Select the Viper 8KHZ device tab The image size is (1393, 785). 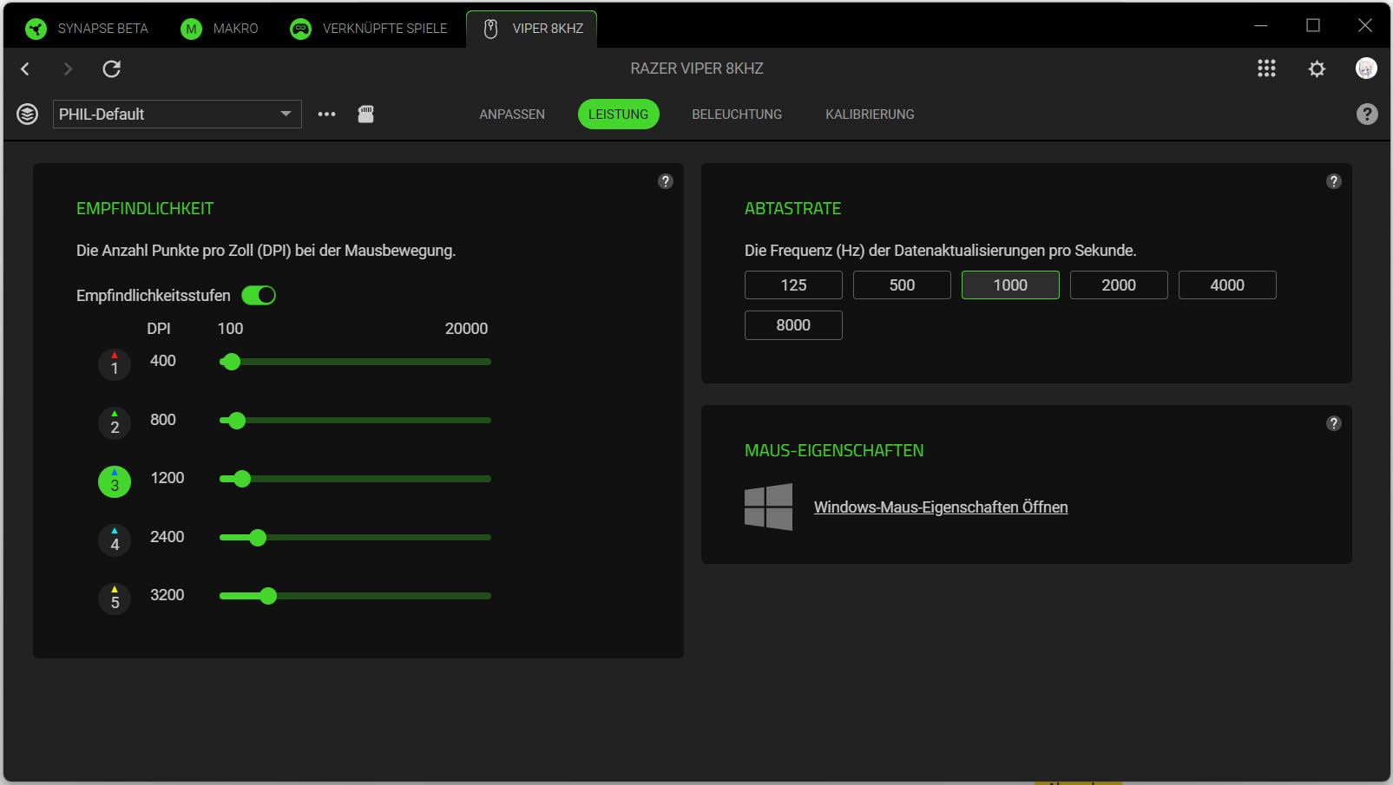pos(531,29)
